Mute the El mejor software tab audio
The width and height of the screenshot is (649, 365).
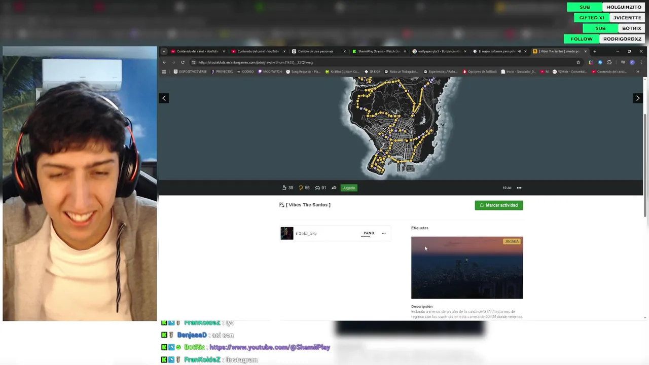tap(519, 51)
